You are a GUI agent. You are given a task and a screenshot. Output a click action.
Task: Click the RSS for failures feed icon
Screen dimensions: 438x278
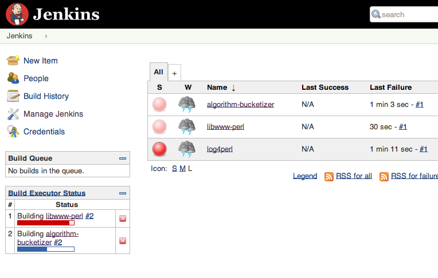[384, 177]
